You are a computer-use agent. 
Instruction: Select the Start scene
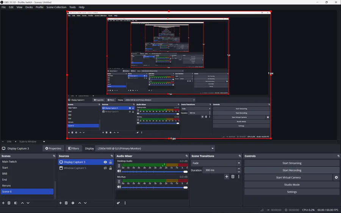point(27,168)
